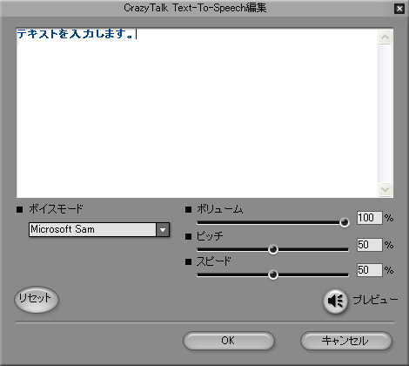Screen dimensions: 409x366
Task: Click the pitch percentage field showing 50
Action: (370, 245)
